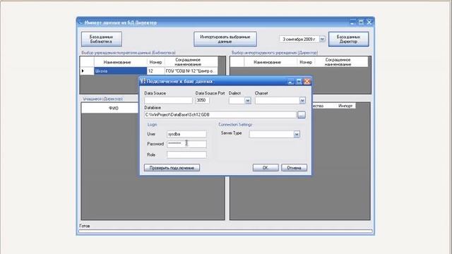This screenshot has height=254, width=452.
Task: Close the main import window
Action: pos(369,22)
